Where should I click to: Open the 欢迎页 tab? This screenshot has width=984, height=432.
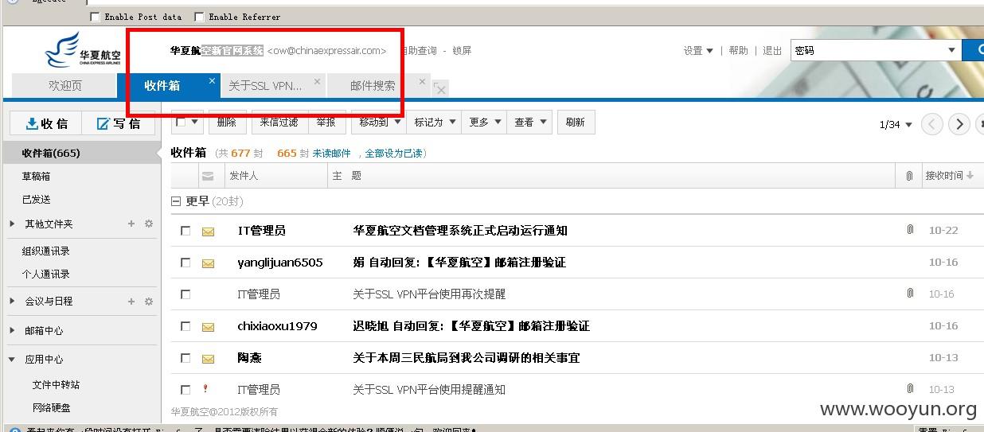click(64, 85)
